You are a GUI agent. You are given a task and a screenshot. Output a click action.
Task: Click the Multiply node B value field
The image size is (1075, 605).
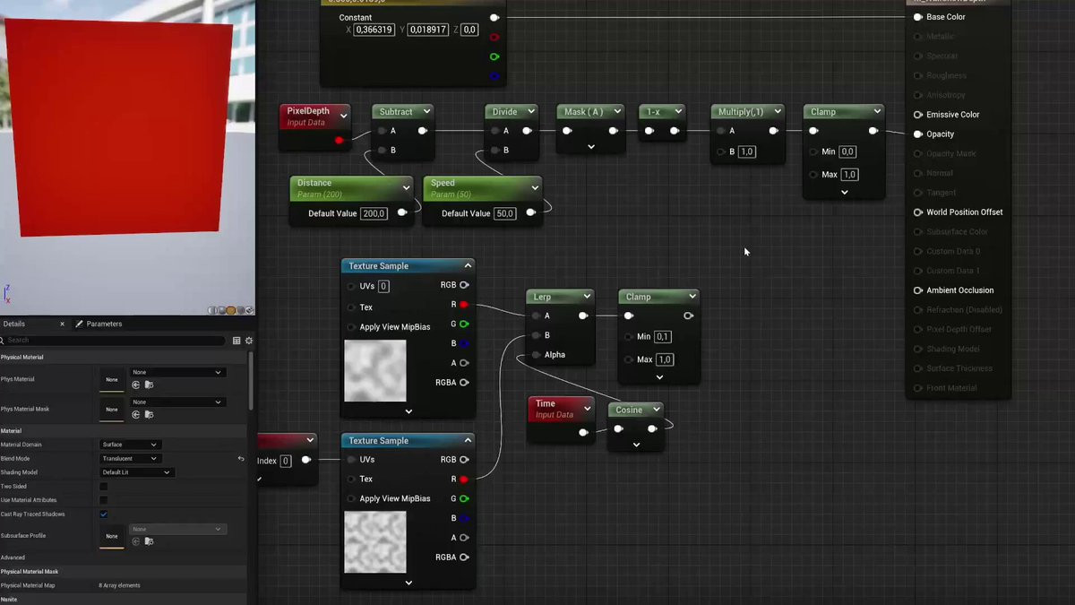(746, 151)
